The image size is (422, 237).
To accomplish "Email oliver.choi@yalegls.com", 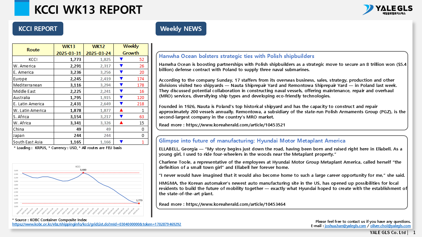I will pyautogui.click(x=390, y=226).
